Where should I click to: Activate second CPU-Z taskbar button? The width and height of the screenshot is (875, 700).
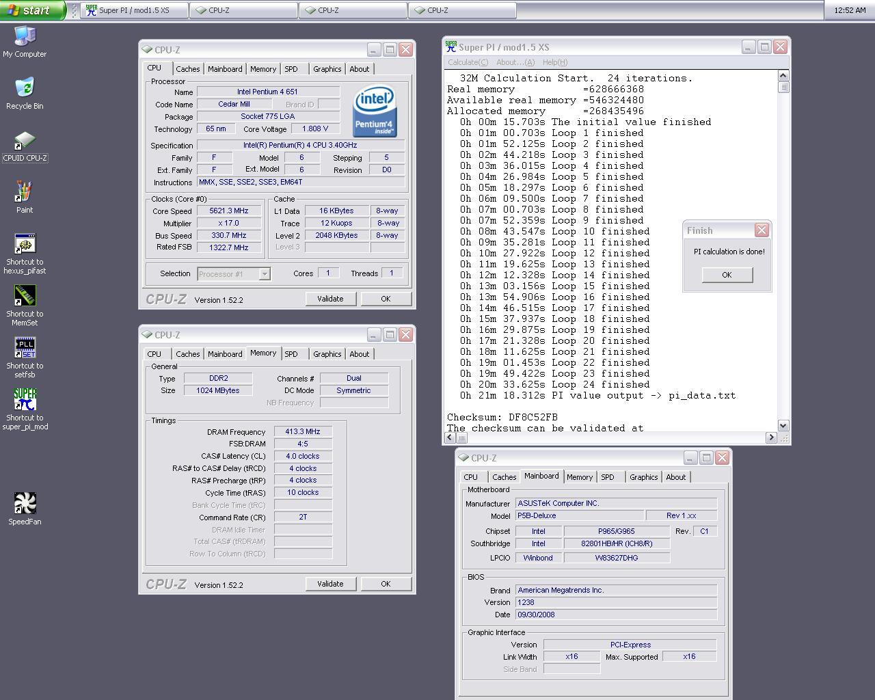click(x=353, y=10)
